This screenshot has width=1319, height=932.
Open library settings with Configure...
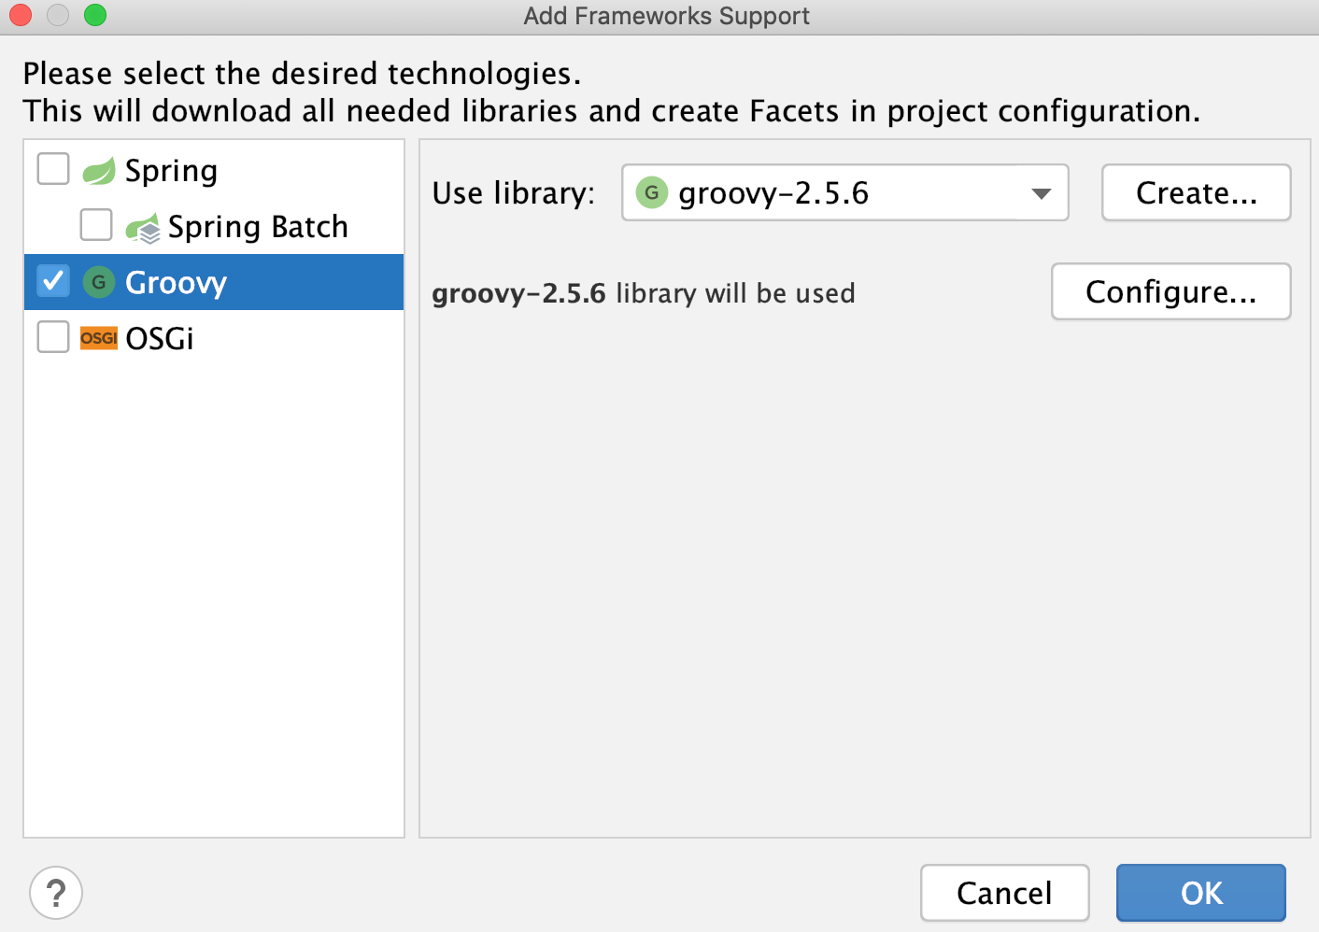[x=1170, y=292]
